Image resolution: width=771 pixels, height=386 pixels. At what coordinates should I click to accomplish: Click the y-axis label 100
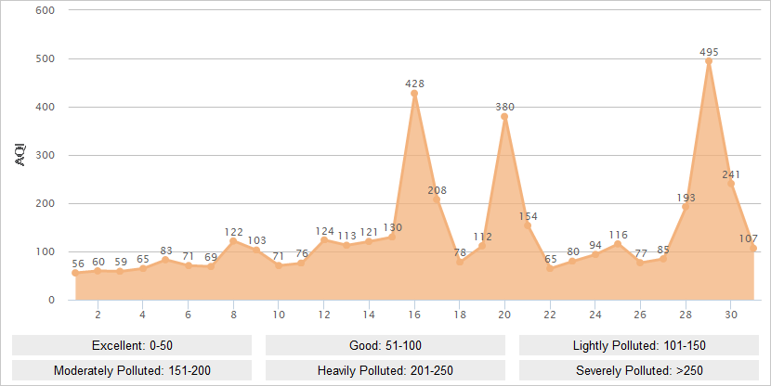[46, 251]
